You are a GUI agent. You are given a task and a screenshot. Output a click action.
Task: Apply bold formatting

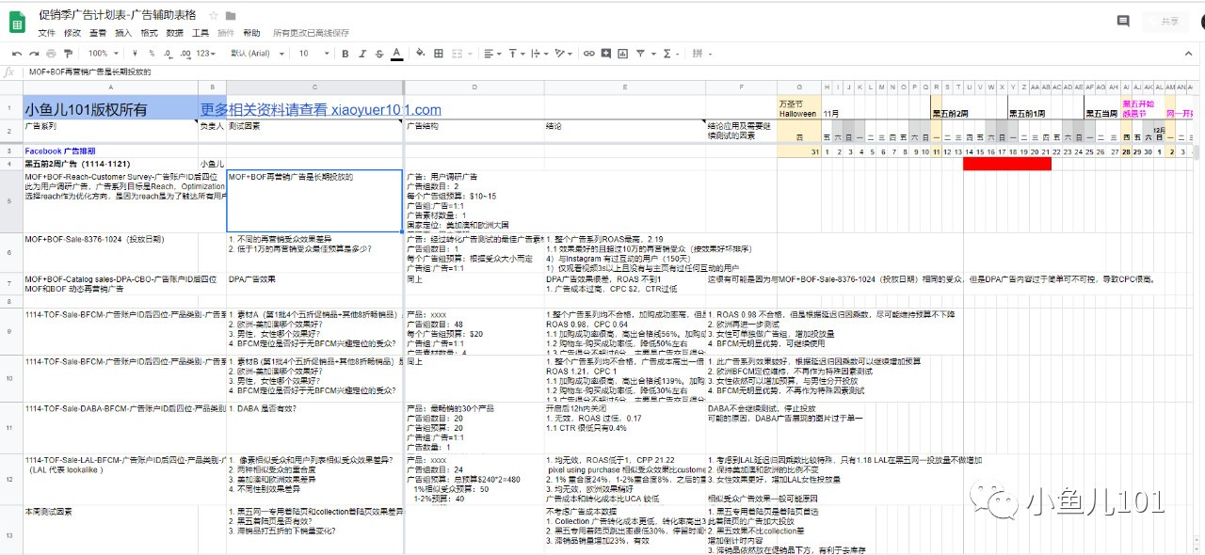pyautogui.click(x=345, y=53)
